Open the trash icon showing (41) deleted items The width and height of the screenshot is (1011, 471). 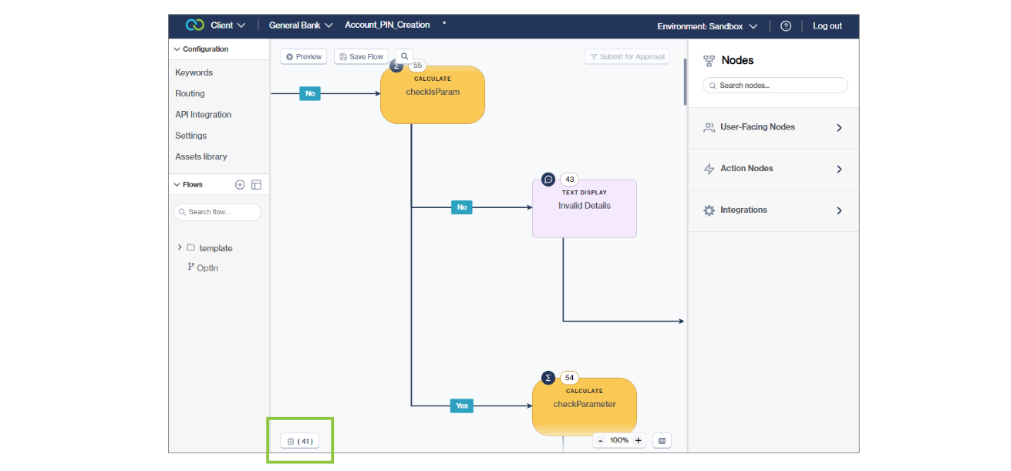[300, 440]
